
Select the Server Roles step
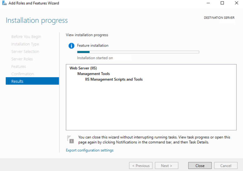click(22, 59)
